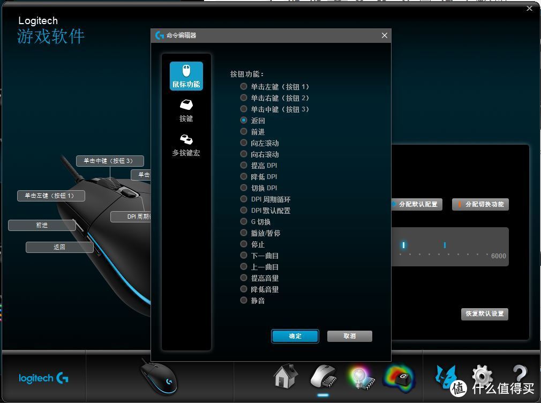Select the G 切换 radio option
This screenshot has height=403, width=541.
244,221
